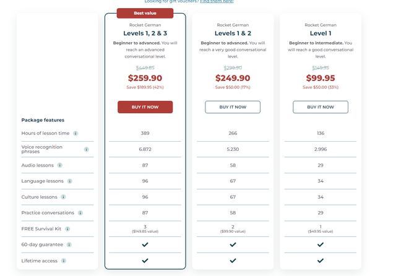The width and height of the screenshot is (396, 276).
Task: Buy Levels 1, 2 & 3 package now
Action: (145, 107)
